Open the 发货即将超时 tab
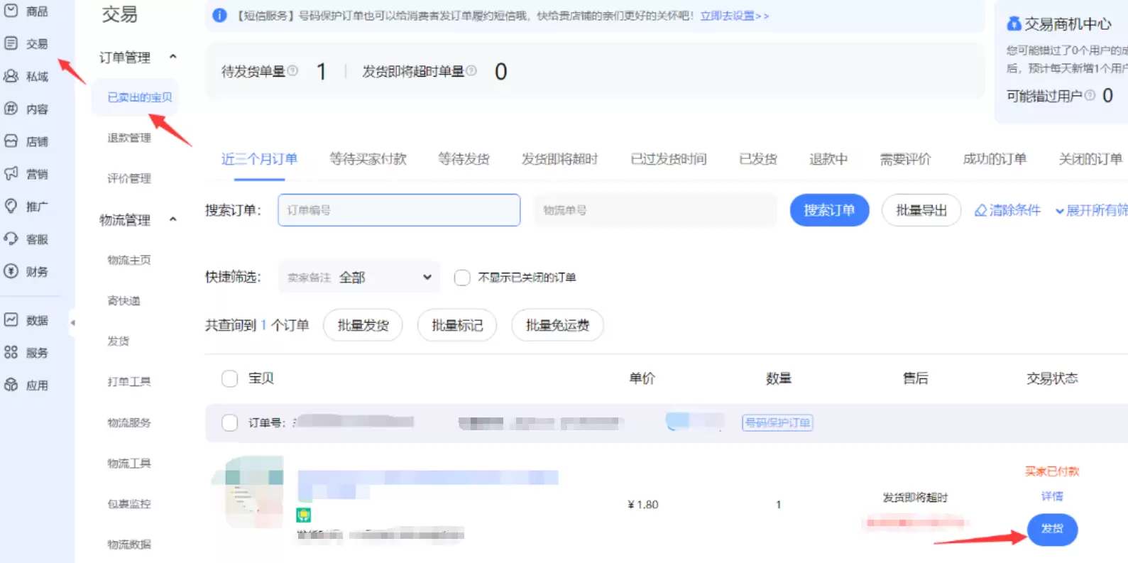Screen dimensions: 1128x563 coord(559,159)
